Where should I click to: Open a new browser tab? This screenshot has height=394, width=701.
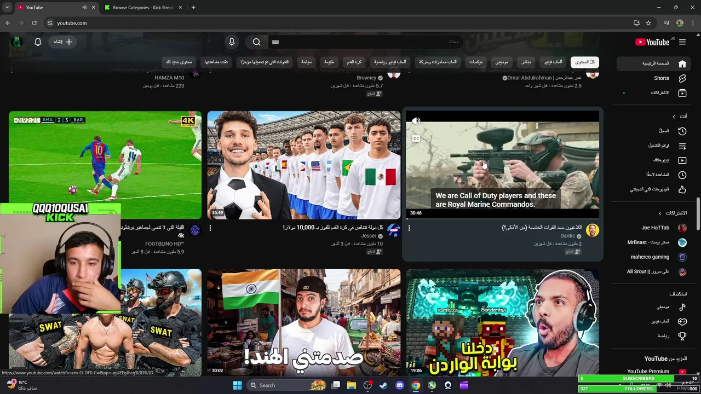click(193, 8)
